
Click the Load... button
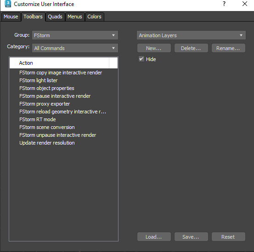tap(154, 237)
